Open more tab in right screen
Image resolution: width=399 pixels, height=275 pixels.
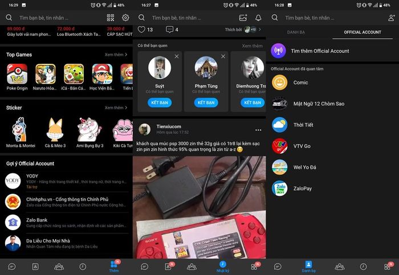tap(388, 266)
